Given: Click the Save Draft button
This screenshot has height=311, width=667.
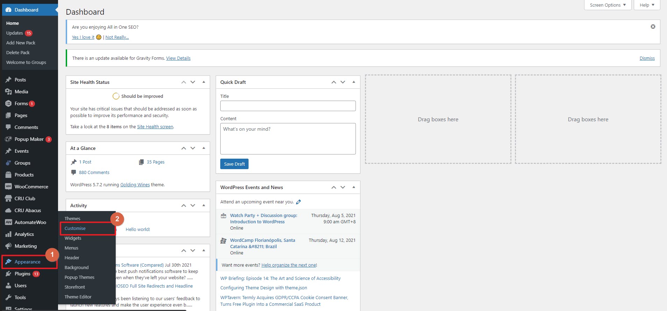Looking at the screenshot, I should click(234, 164).
